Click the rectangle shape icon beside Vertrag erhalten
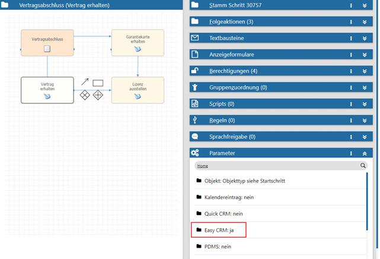Image resolution: width=380 pixels, height=259 pixels. pos(98,83)
